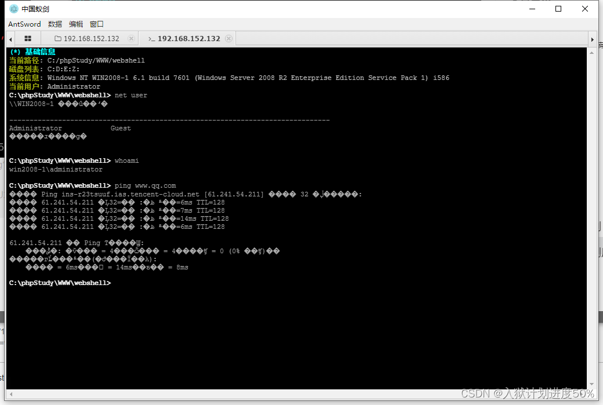Click the win2008-1\administrator output line
Image resolution: width=603 pixels, height=405 pixels.
56,169
